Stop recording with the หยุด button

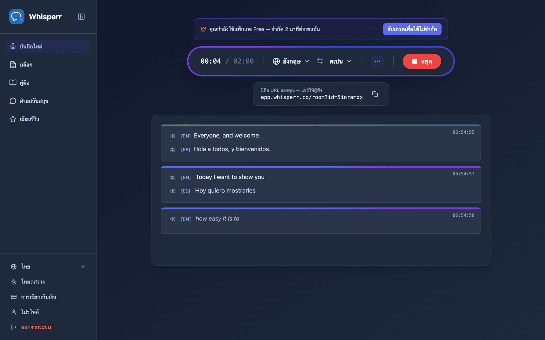tap(422, 61)
